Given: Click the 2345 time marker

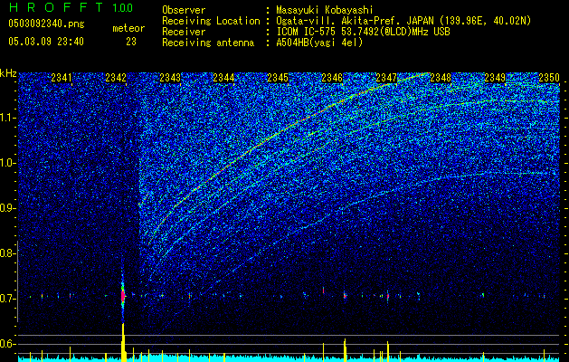Looking at the screenshot, I should 278,78.
